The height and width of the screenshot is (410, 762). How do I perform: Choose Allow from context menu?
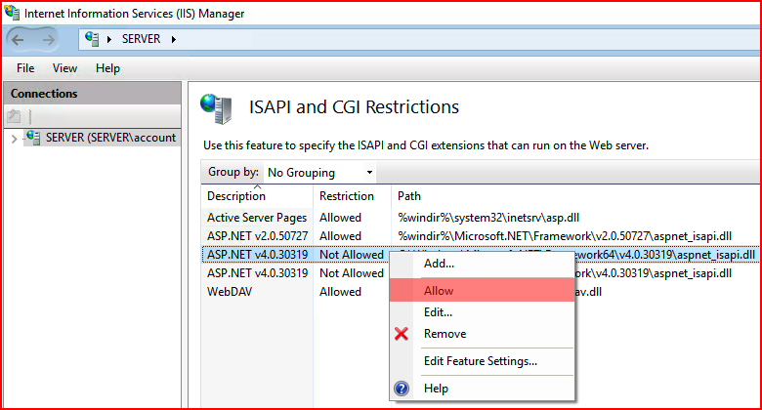pos(482,291)
